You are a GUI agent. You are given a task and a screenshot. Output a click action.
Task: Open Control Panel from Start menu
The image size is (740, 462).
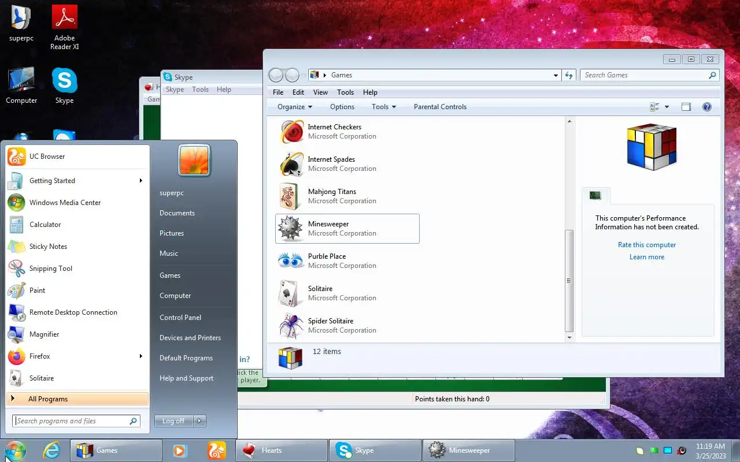pyautogui.click(x=180, y=318)
